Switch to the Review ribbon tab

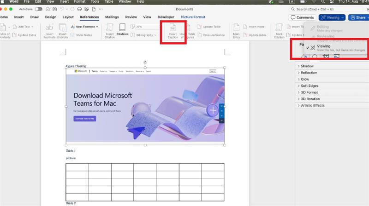click(131, 17)
